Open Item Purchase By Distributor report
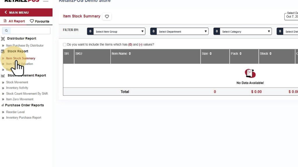This screenshot has width=298, height=167. pos(25,46)
